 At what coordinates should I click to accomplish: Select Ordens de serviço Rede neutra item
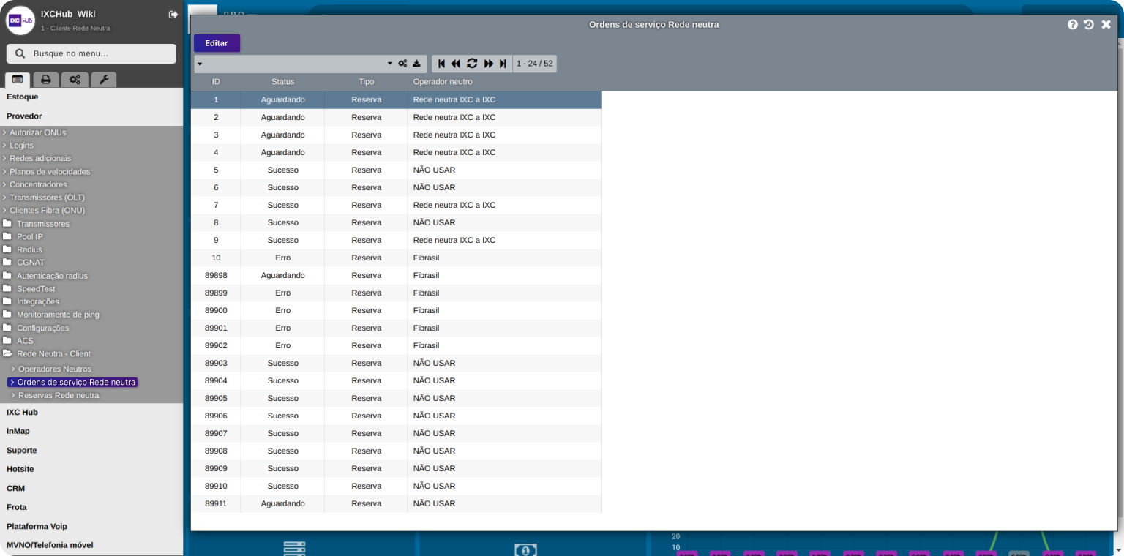(x=72, y=382)
